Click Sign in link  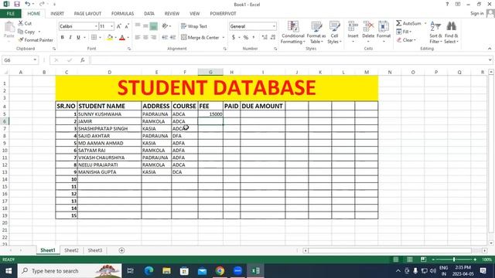tap(476, 13)
